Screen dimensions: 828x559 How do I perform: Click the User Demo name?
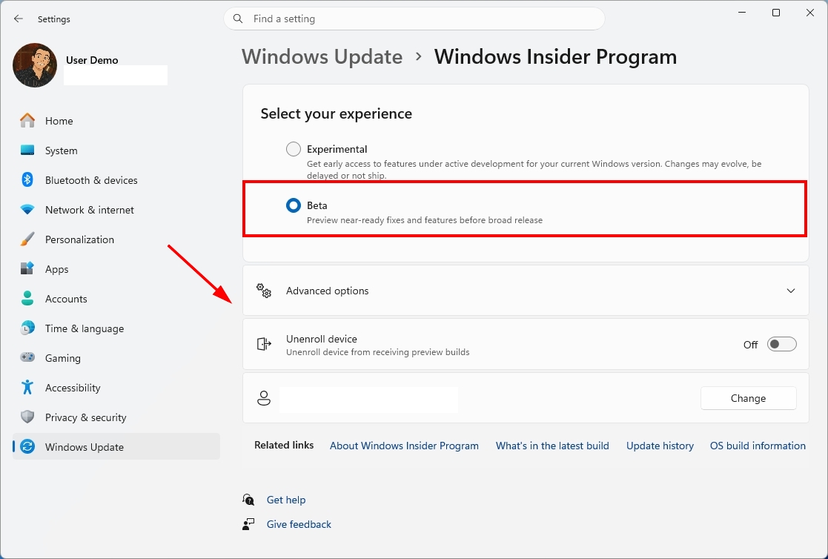tap(92, 60)
